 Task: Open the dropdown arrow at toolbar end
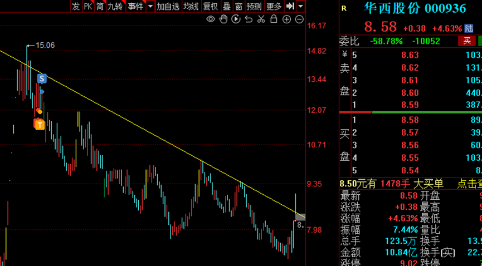point(301,6)
